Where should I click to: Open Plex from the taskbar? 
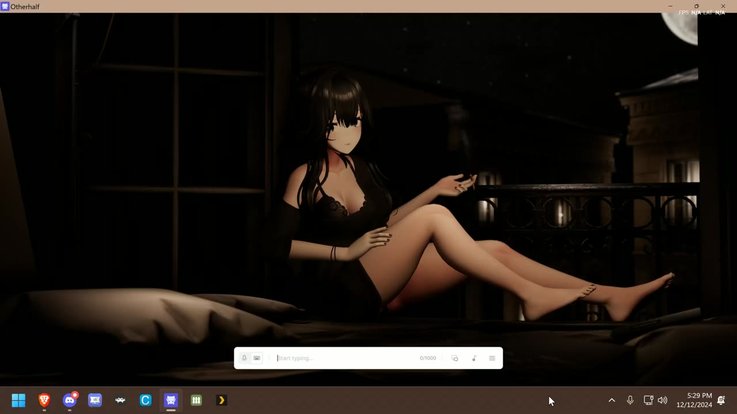[x=222, y=400]
